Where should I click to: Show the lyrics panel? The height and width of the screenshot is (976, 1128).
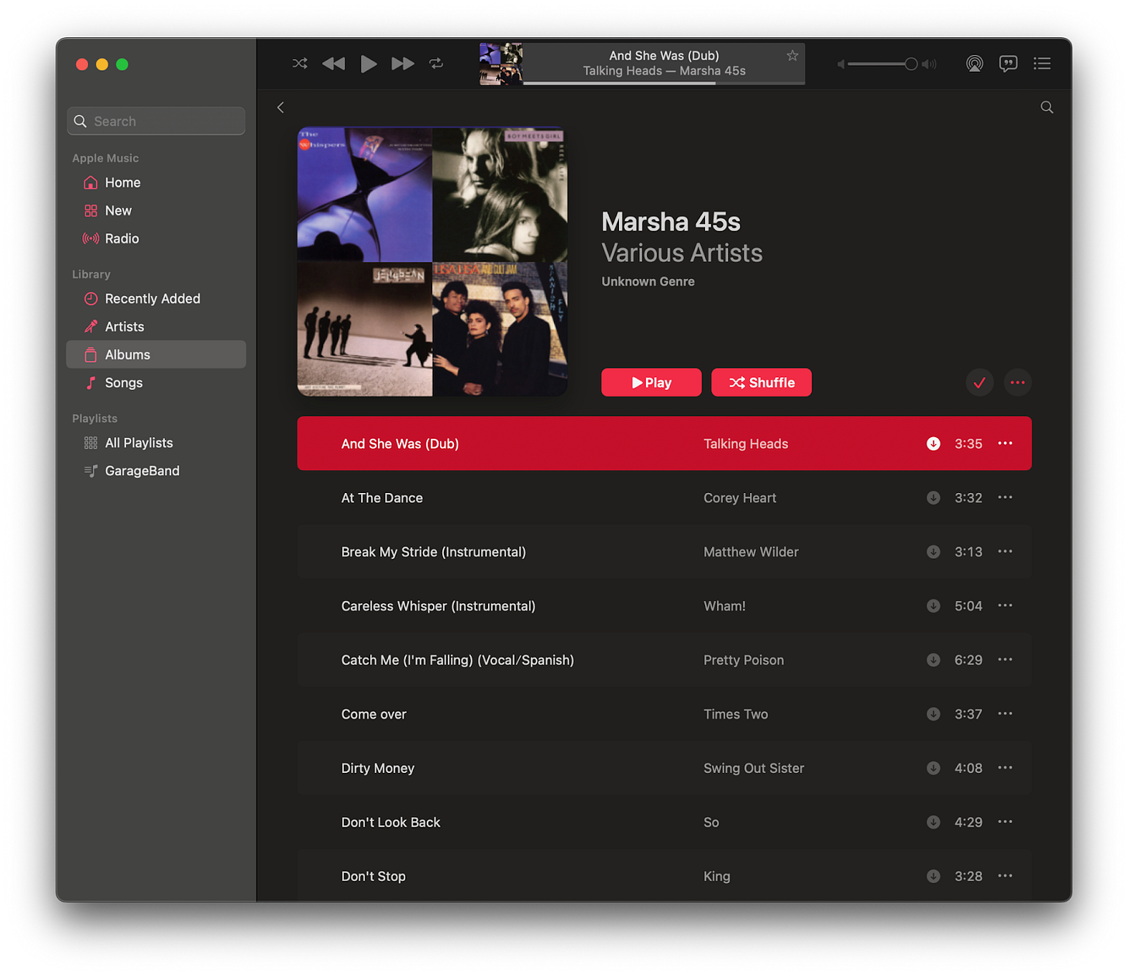1008,64
